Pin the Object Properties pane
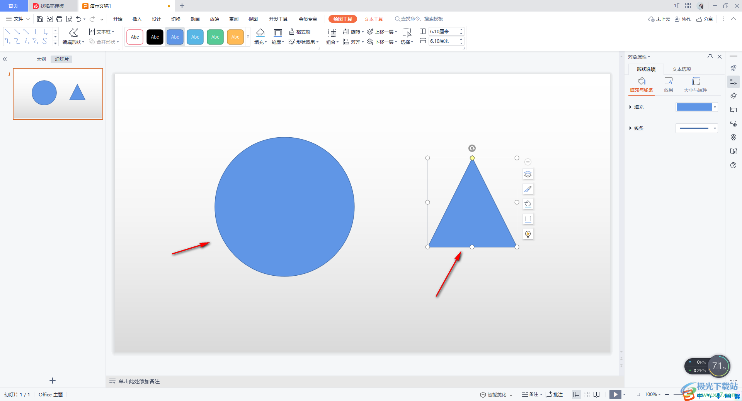Viewport: 742px width, 401px height. (710, 57)
